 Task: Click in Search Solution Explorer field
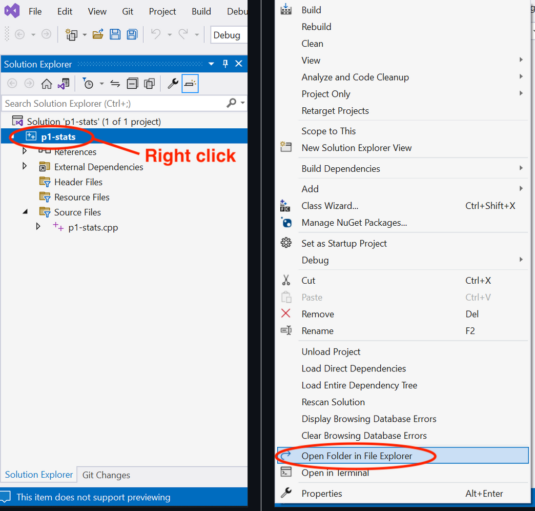(x=114, y=103)
